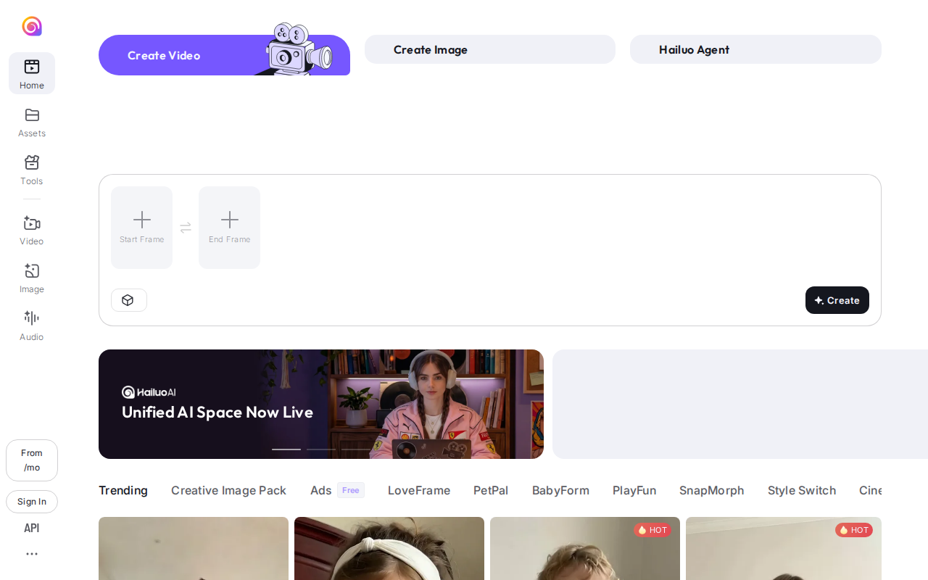This screenshot has height=580, width=928.
Task: Add a Start Frame image
Action: pos(142,228)
